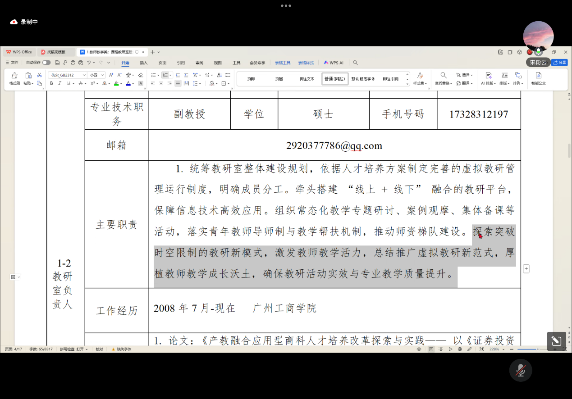Open the 审阅 ribbon tab
This screenshot has height=399, width=572.
199,63
